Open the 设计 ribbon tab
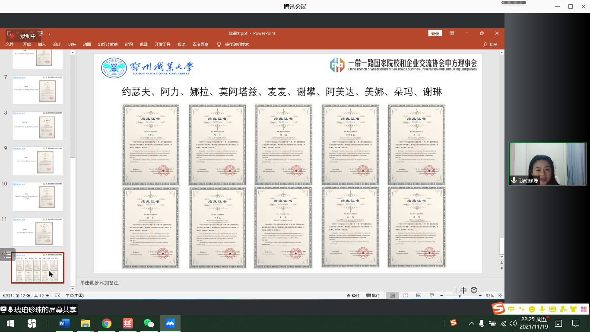 tap(57, 45)
